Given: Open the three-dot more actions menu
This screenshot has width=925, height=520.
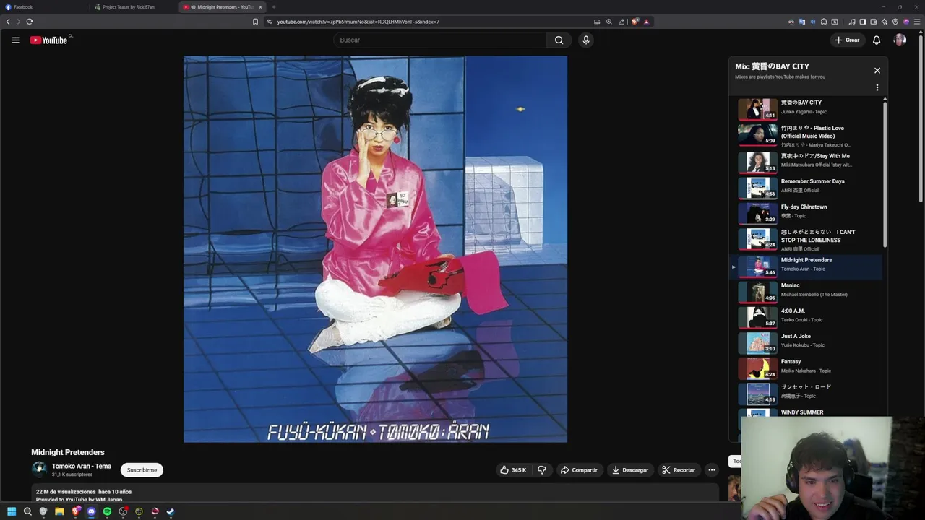Looking at the screenshot, I should (712, 470).
